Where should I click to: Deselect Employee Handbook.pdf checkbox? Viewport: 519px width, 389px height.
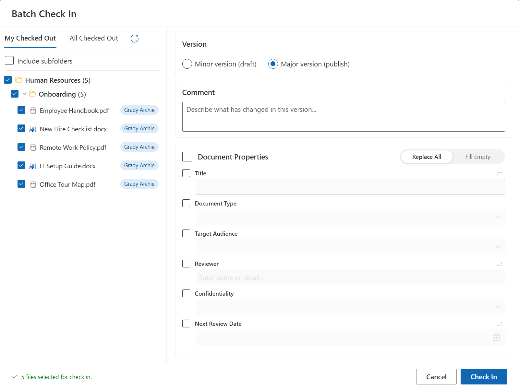[x=21, y=110]
